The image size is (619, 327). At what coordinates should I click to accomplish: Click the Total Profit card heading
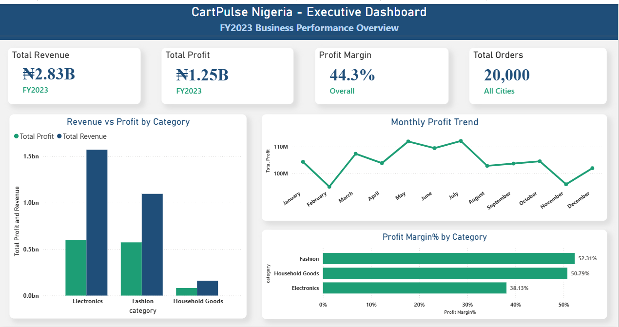click(188, 55)
